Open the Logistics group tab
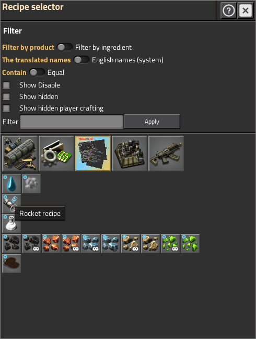The width and height of the screenshot is (256, 339). point(20,154)
